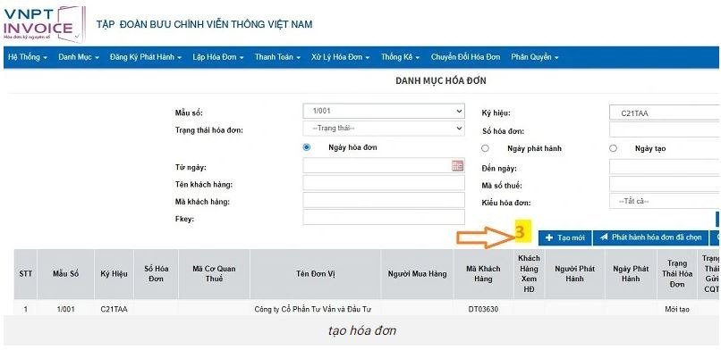Open the Thanh Toán menu
The width and height of the screenshot is (721, 350).
point(277,57)
